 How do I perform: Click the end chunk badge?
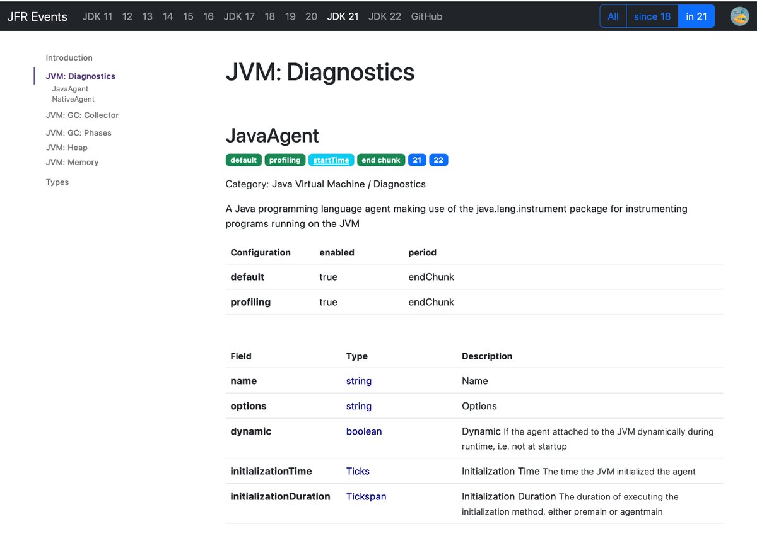[381, 160]
